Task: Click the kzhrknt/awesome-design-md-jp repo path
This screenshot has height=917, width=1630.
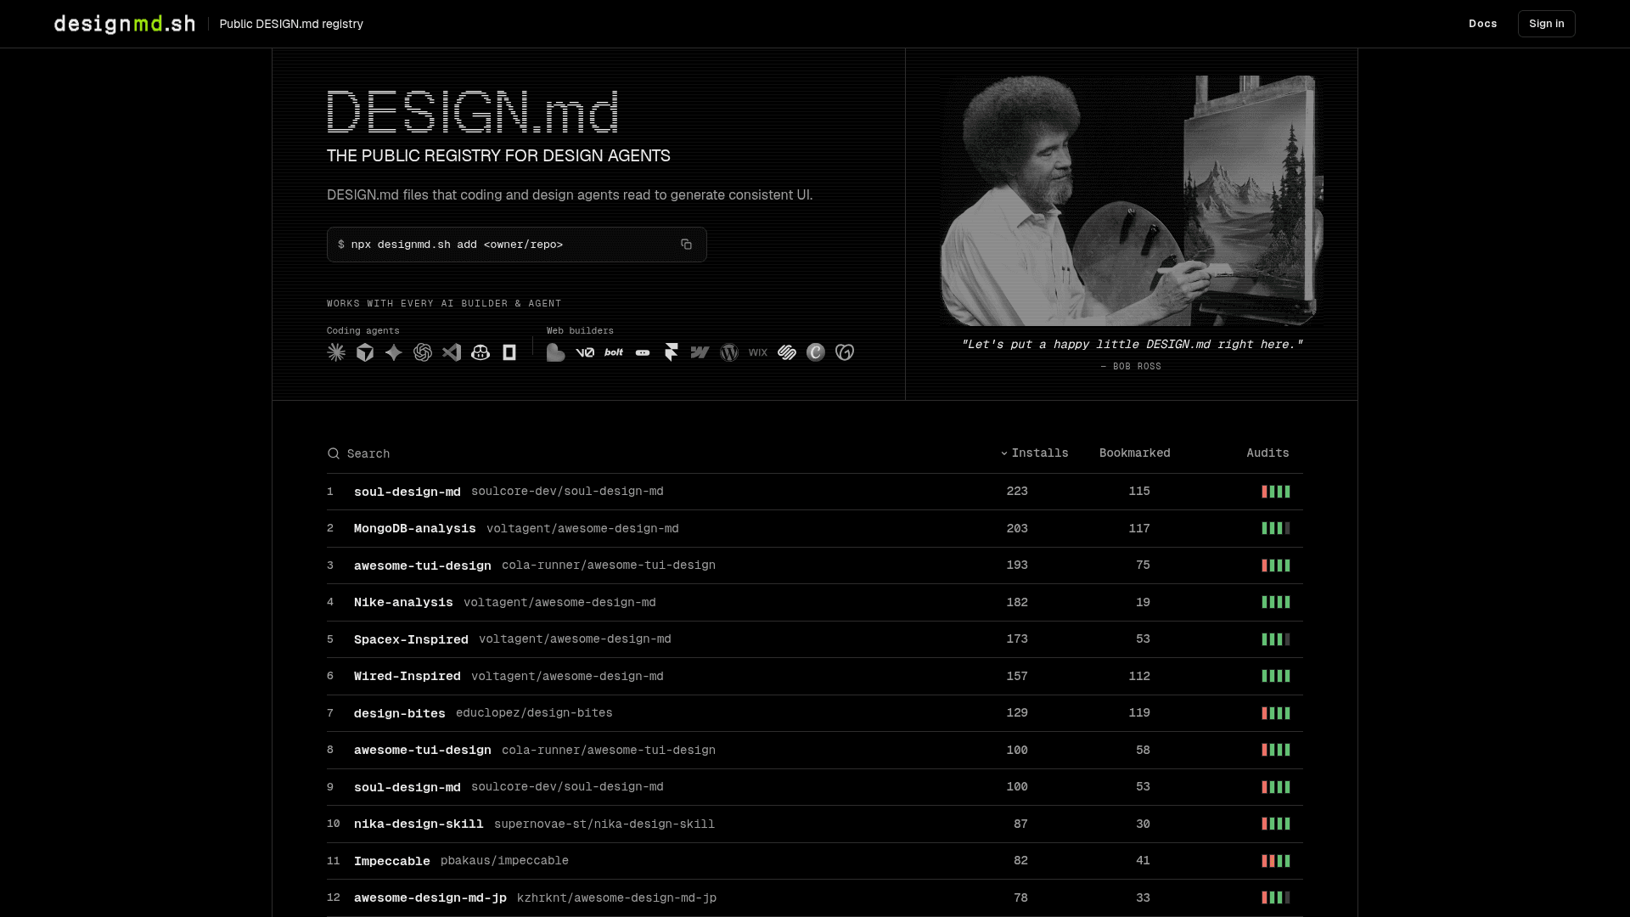Action: [x=616, y=897]
